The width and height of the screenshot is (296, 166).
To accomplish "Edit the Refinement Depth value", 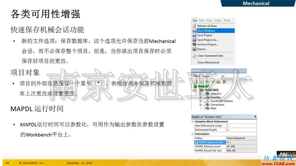I will coord(241,130).
